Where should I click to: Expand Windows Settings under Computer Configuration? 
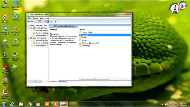[31, 33]
